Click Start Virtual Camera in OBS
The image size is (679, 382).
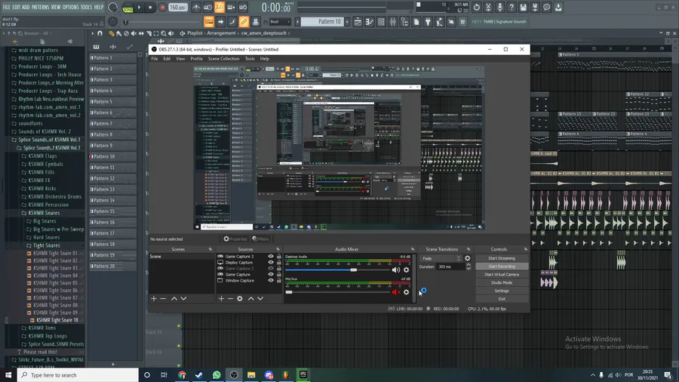pos(502,275)
